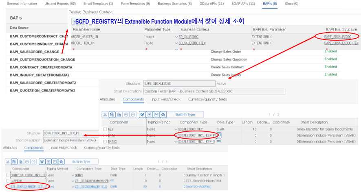Click the Remove (minus) icon in the BAPE_SDSALESDOC toolbar
Image resolution: width=361 pixels, height=192 pixels.
click(133, 115)
